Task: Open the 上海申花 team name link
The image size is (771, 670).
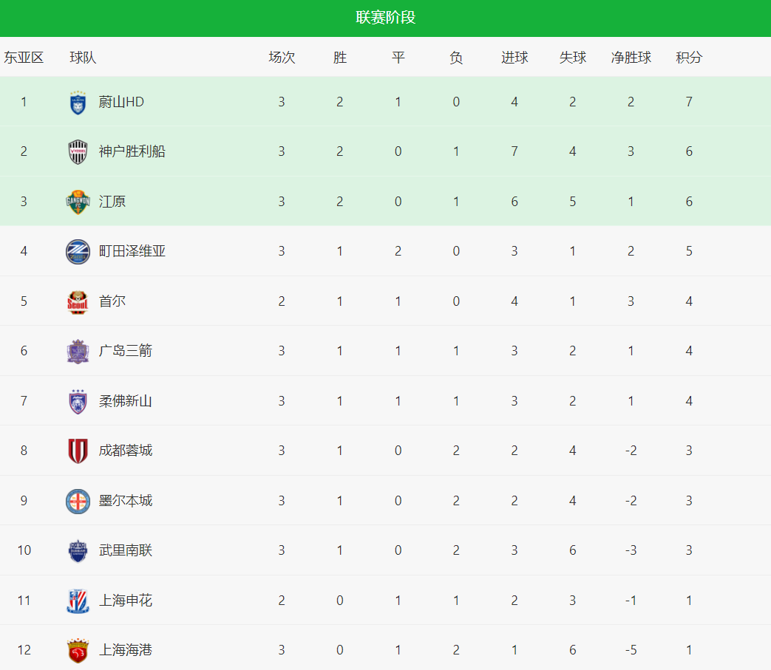Action: tap(126, 601)
